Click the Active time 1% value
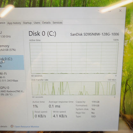The height and width of the screenshot is (133, 133). click(x=35, y=106)
